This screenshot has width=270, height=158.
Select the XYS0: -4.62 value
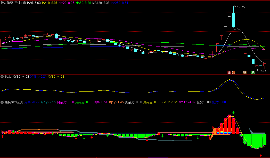point(21,77)
